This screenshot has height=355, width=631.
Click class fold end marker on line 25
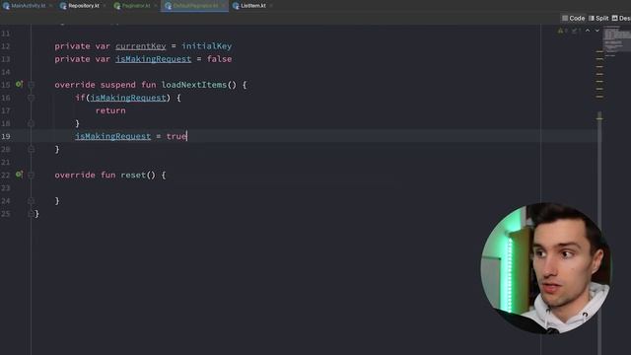31,213
